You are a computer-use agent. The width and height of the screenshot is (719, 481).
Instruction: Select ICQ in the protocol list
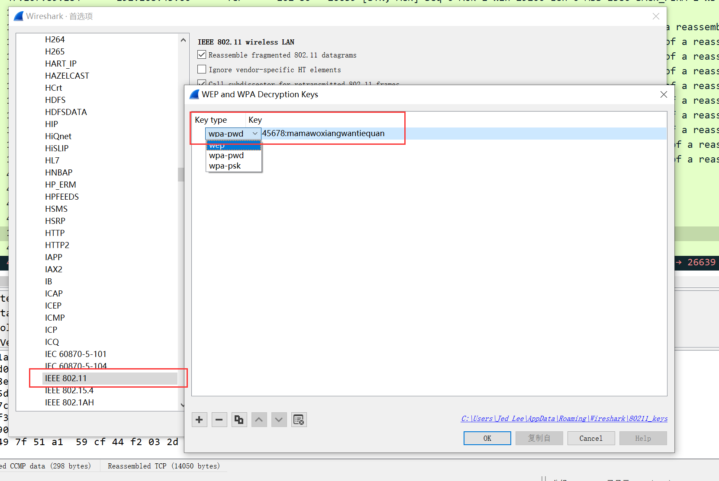tap(52, 342)
